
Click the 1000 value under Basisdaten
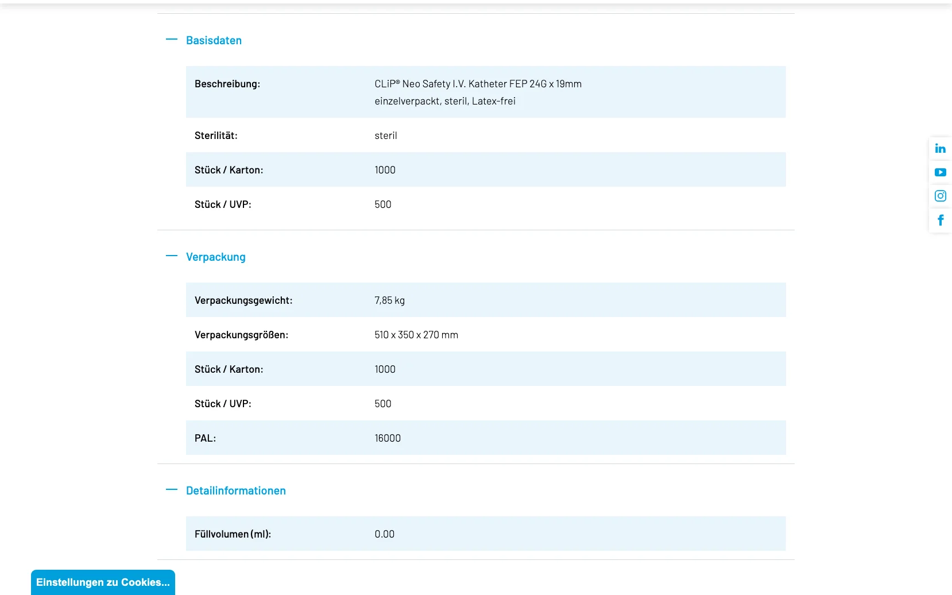click(x=385, y=170)
